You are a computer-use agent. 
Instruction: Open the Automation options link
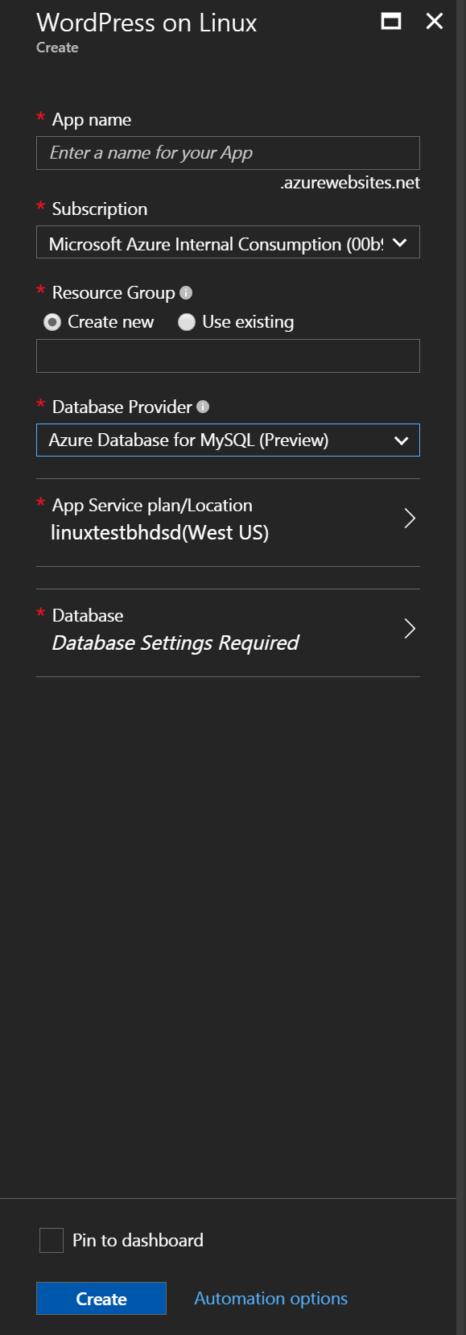(271, 1299)
